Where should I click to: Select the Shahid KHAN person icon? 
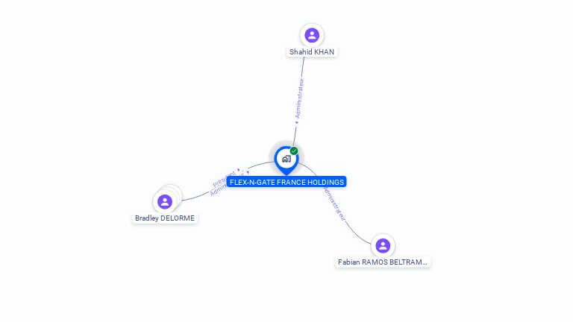(312, 35)
